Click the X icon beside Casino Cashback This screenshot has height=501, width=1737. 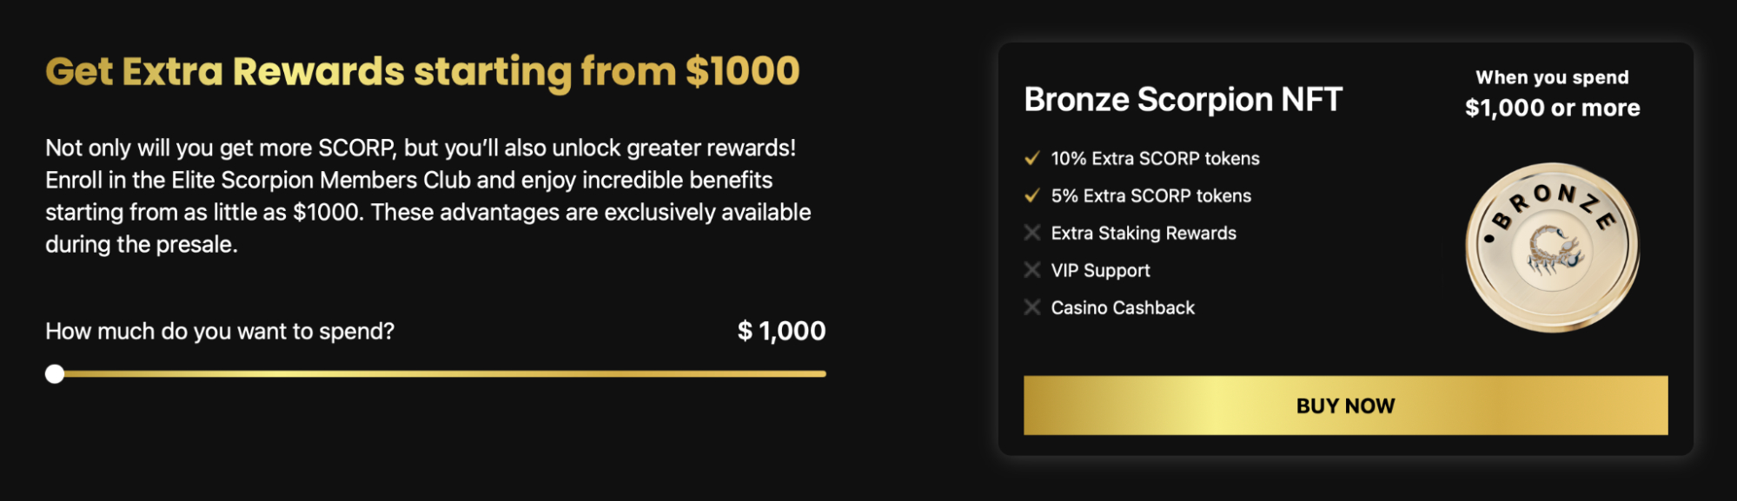click(1032, 307)
